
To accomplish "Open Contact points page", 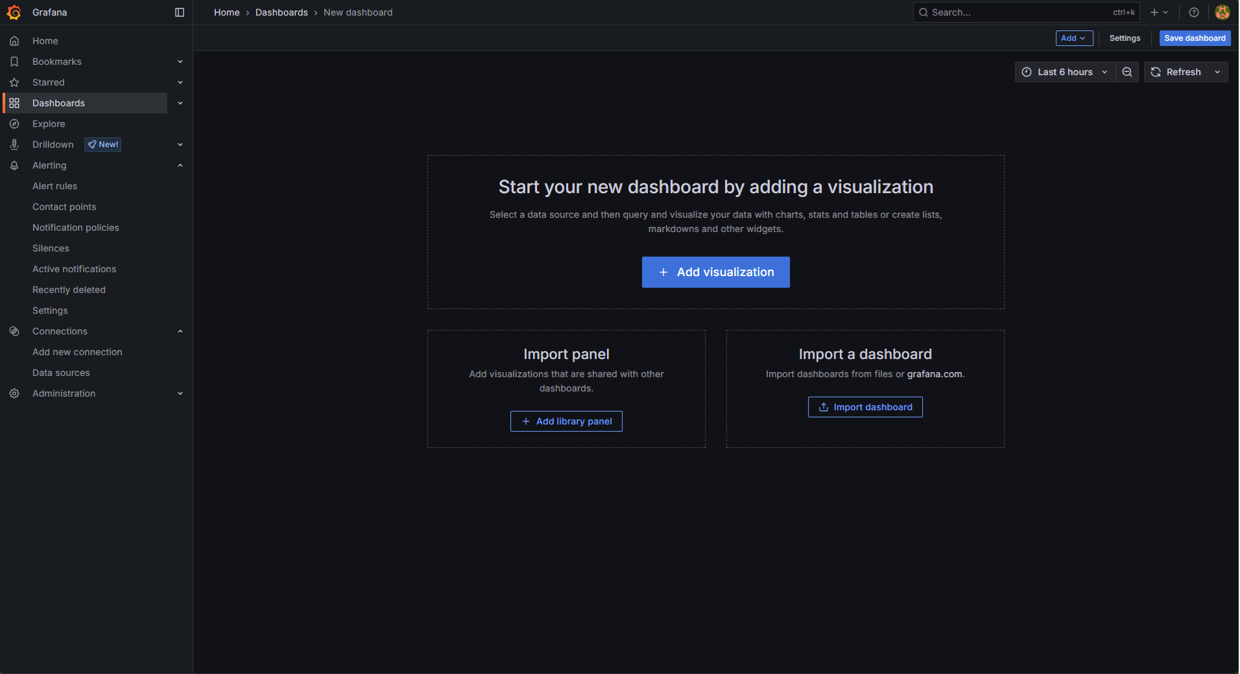I will 64,207.
